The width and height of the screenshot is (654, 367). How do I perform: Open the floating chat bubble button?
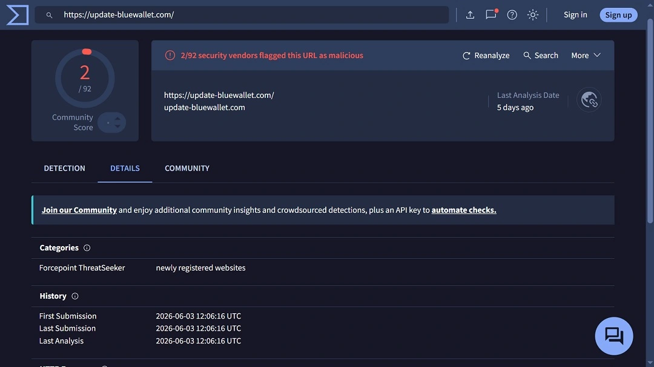coord(614,336)
